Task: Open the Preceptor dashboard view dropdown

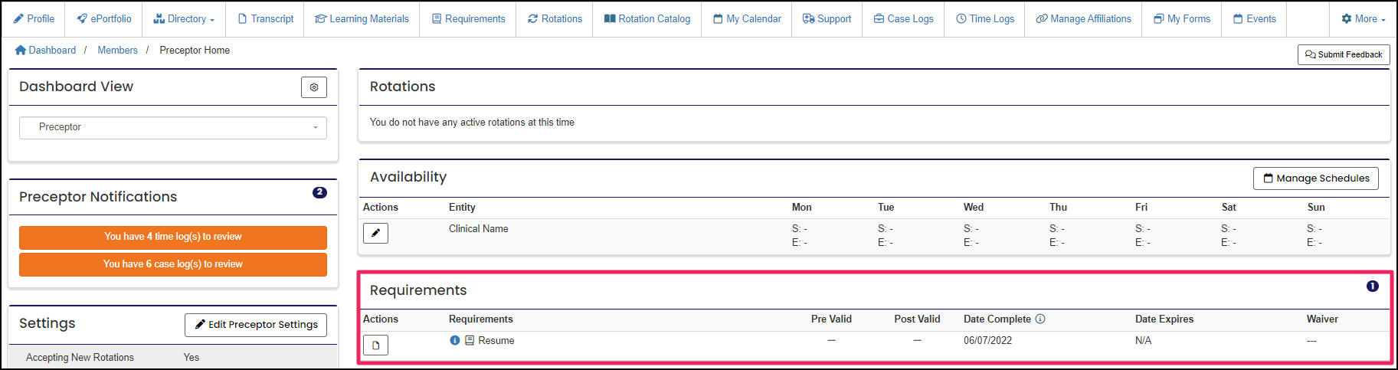Action: click(x=173, y=127)
